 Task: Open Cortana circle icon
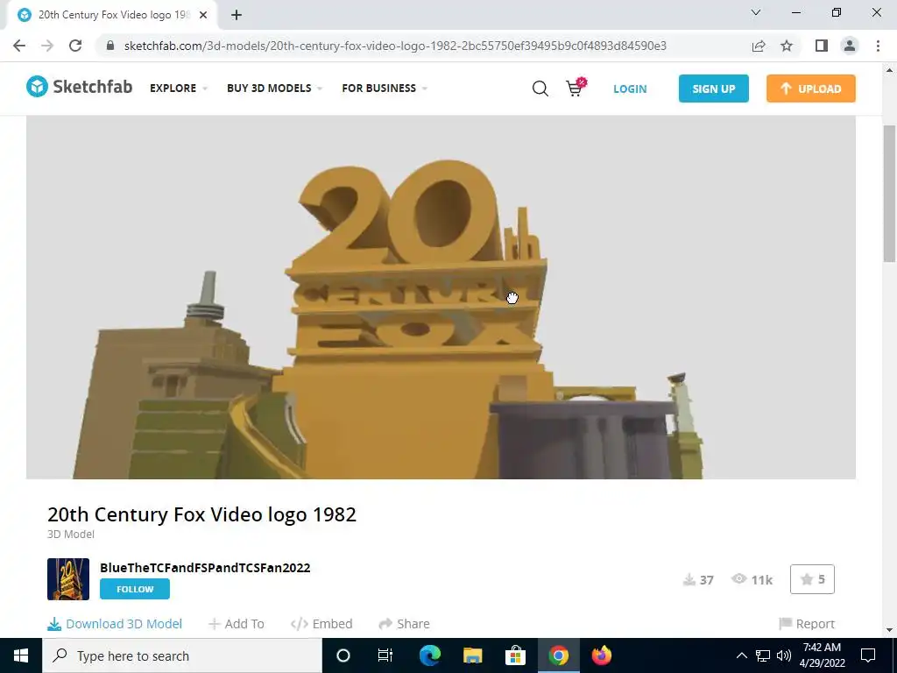pyautogui.click(x=343, y=655)
